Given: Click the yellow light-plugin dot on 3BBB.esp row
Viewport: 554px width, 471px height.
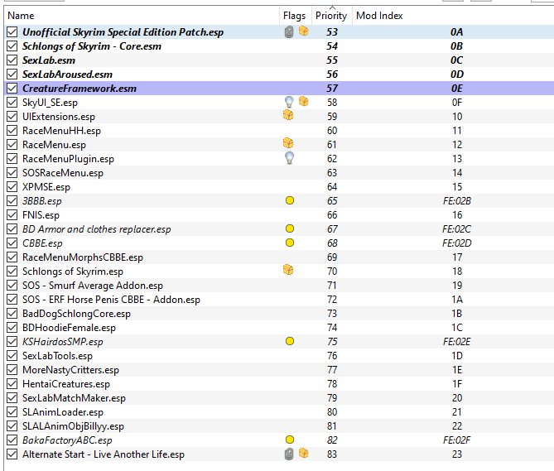Looking at the screenshot, I should [x=289, y=201].
